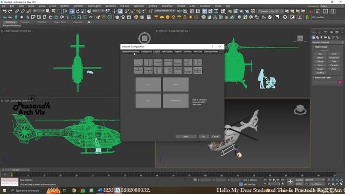The width and height of the screenshot is (345, 194).
Task: Collapse the Object Type rollout
Action: point(321,47)
